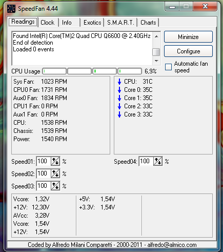This screenshot has width=223, height=252.
Task: Click the Speed02 up/down spinner arrows
Action: [55, 173]
